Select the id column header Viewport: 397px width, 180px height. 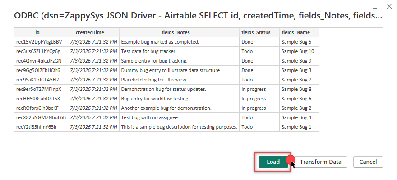point(41,32)
